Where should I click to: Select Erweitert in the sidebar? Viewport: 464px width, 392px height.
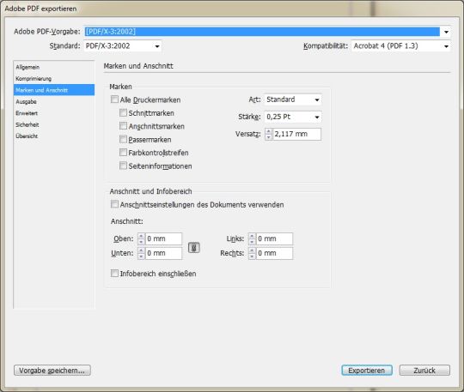[x=27, y=113]
